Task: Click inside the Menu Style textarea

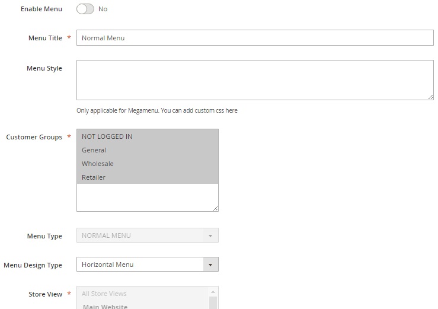Action: coord(255,79)
